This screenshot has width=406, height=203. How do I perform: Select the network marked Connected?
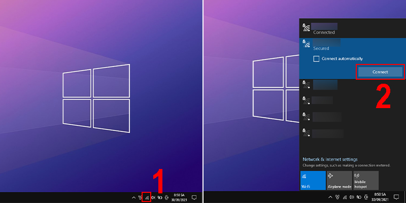352,28
